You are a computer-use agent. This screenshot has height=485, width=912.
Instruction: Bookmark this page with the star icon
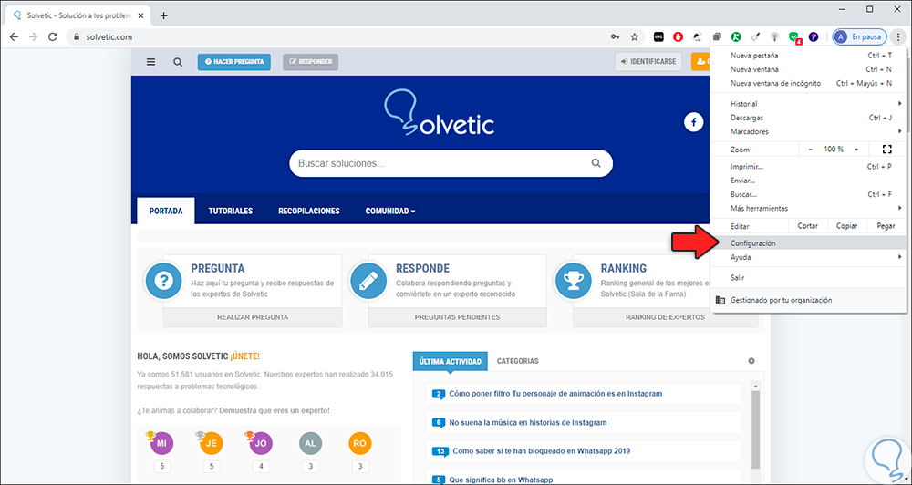click(635, 36)
